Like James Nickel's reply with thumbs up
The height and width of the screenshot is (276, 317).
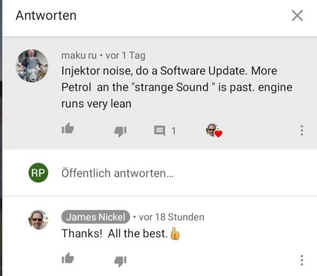(x=68, y=258)
